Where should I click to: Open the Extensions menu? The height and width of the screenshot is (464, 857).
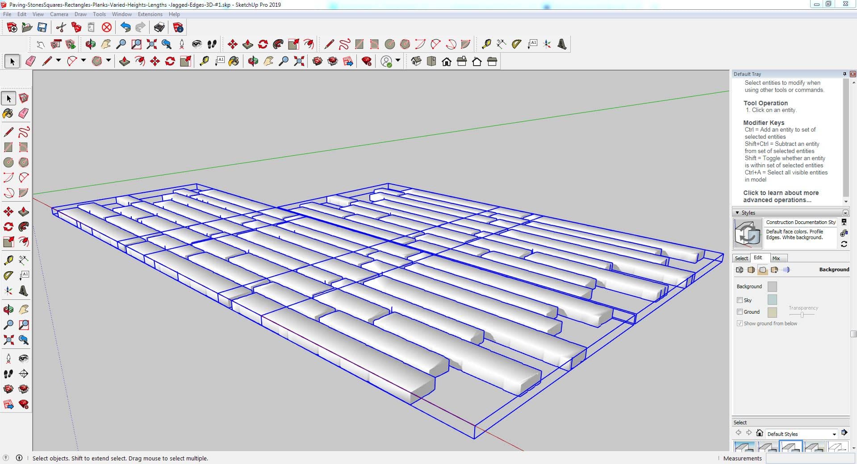[150, 14]
